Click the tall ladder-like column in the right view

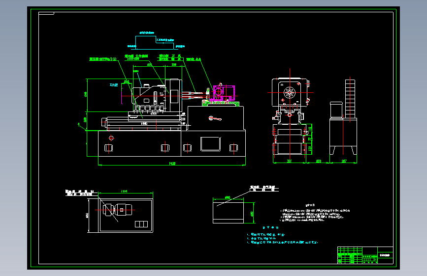[x=350, y=99]
